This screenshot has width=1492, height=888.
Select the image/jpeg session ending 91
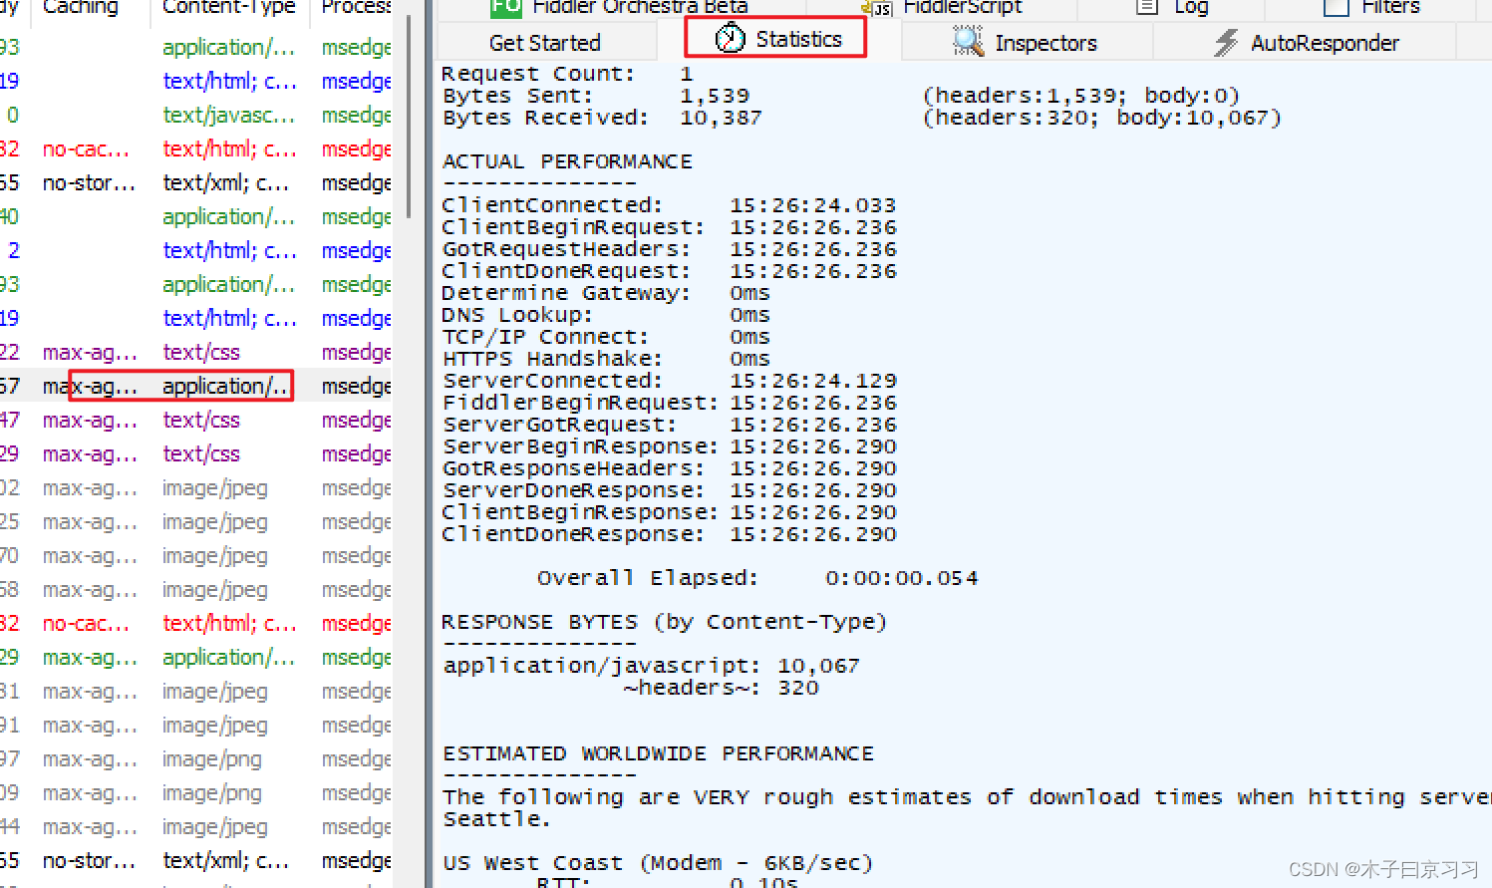point(196,725)
